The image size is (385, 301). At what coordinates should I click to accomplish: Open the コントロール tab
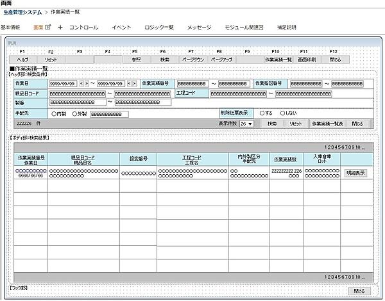point(83,28)
